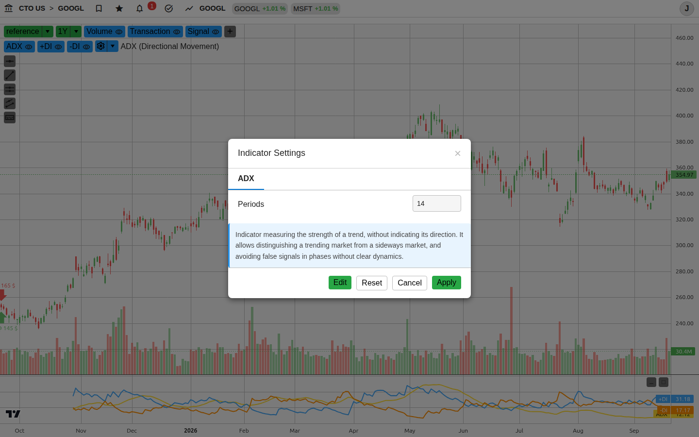Click the reference label button
This screenshot has width=699, height=437.
(23, 32)
